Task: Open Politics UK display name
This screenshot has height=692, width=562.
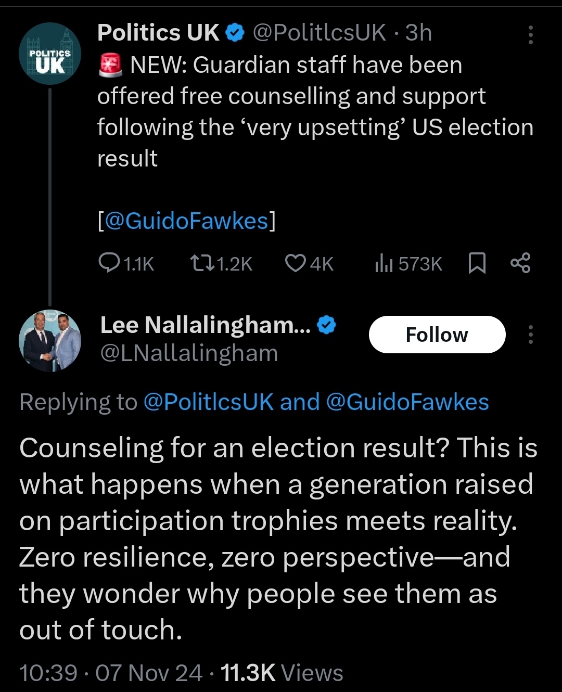Action: (x=158, y=33)
